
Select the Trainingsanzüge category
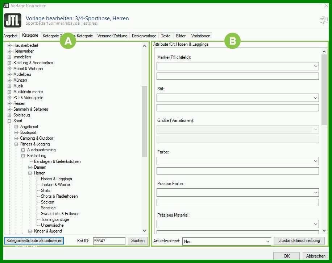(55, 219)
